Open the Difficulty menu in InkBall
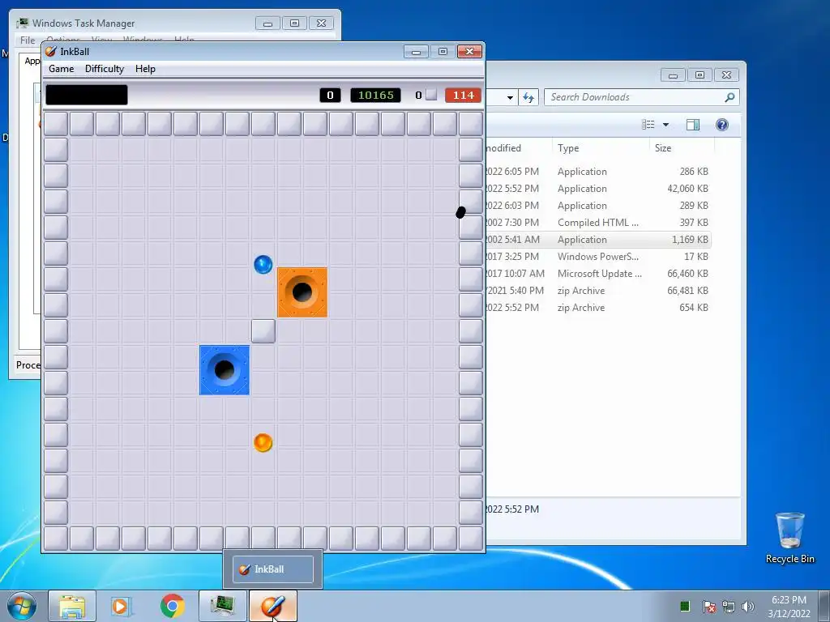This screenshot has height=622, width=830. tap(105, 69)
